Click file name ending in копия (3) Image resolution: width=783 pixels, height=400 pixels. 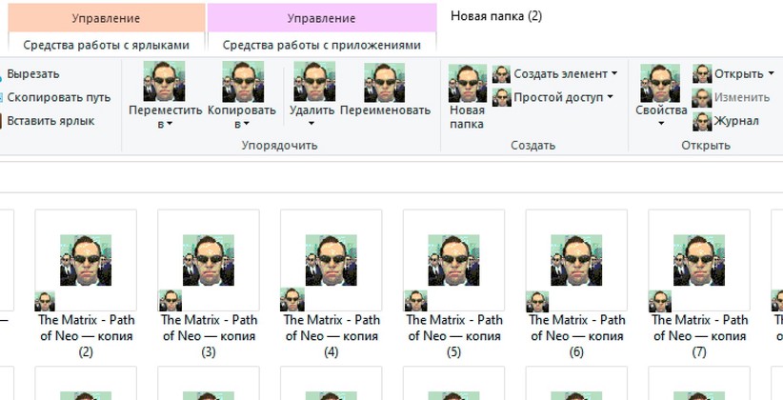coord(209,335)
